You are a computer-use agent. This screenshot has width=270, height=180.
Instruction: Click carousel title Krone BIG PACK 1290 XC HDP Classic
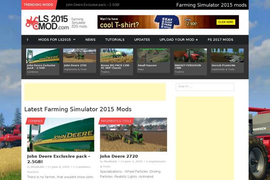coord(115,67)
